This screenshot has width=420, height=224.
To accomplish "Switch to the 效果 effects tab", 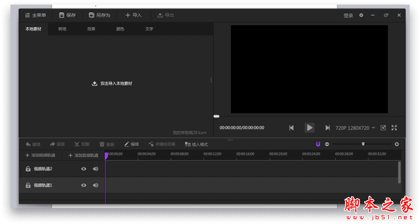I will (x=91, y=29).
